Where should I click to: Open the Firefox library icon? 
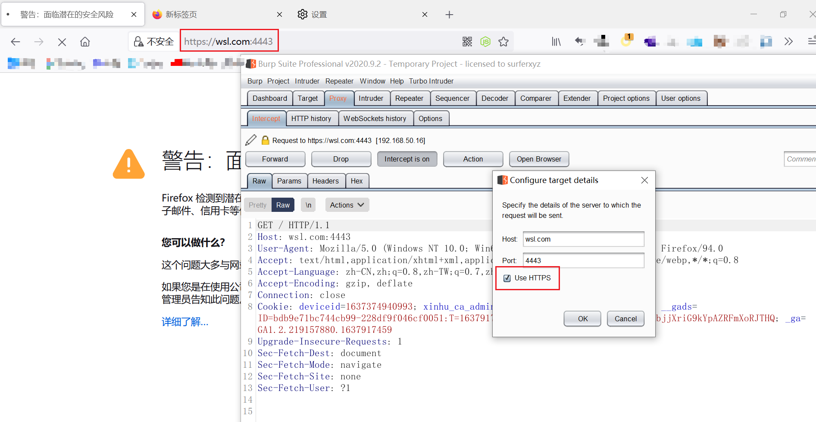pos(556,42)
